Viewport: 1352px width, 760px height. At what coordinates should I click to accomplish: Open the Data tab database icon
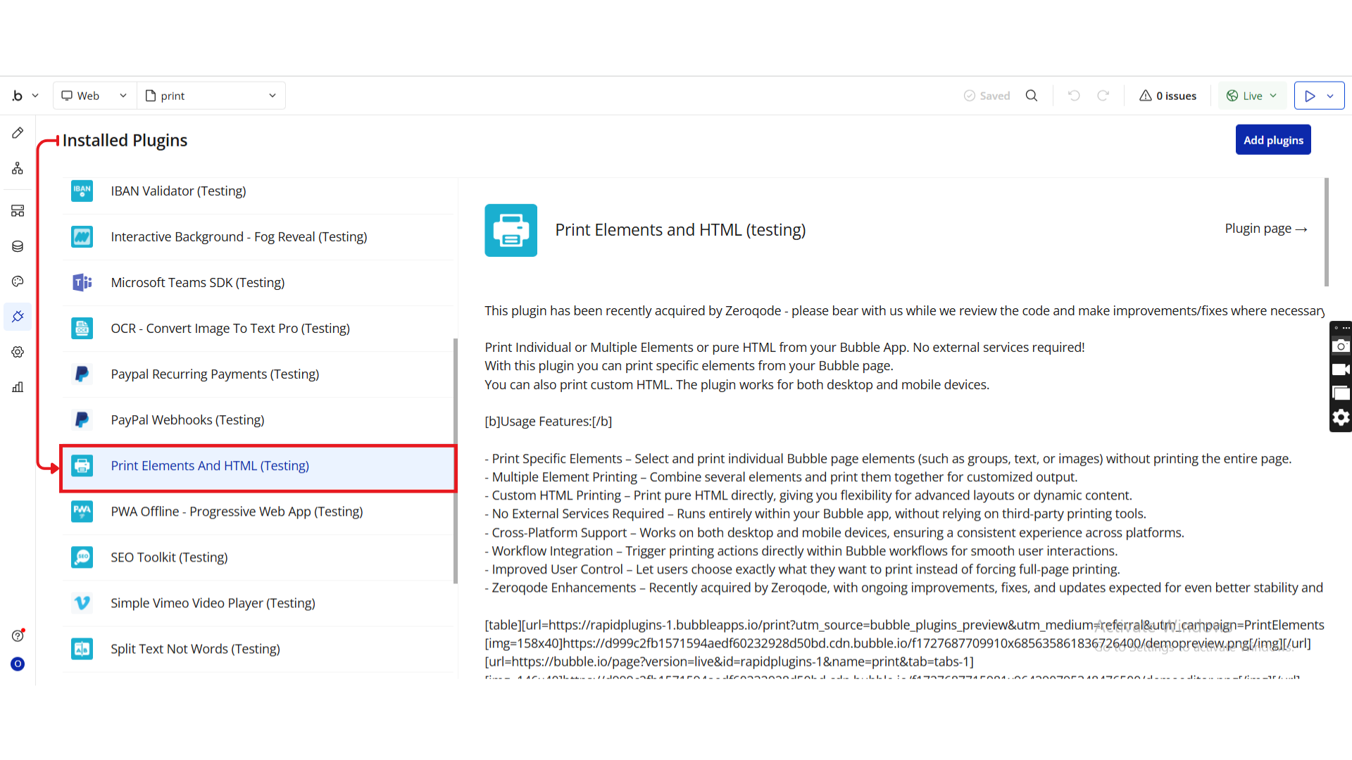coord(18,246)
